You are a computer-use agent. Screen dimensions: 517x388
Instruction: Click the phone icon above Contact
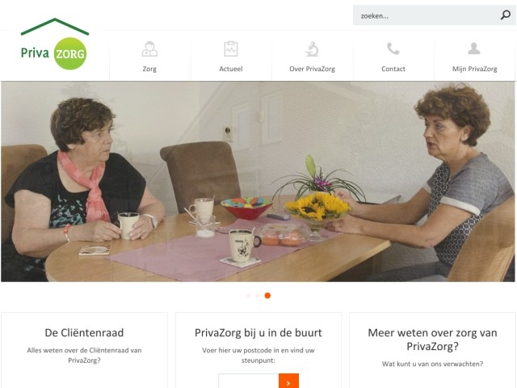(393, 48)
